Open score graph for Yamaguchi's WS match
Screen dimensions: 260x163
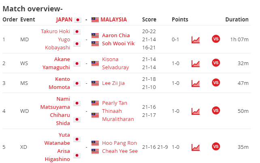click(x=196, y=64)
